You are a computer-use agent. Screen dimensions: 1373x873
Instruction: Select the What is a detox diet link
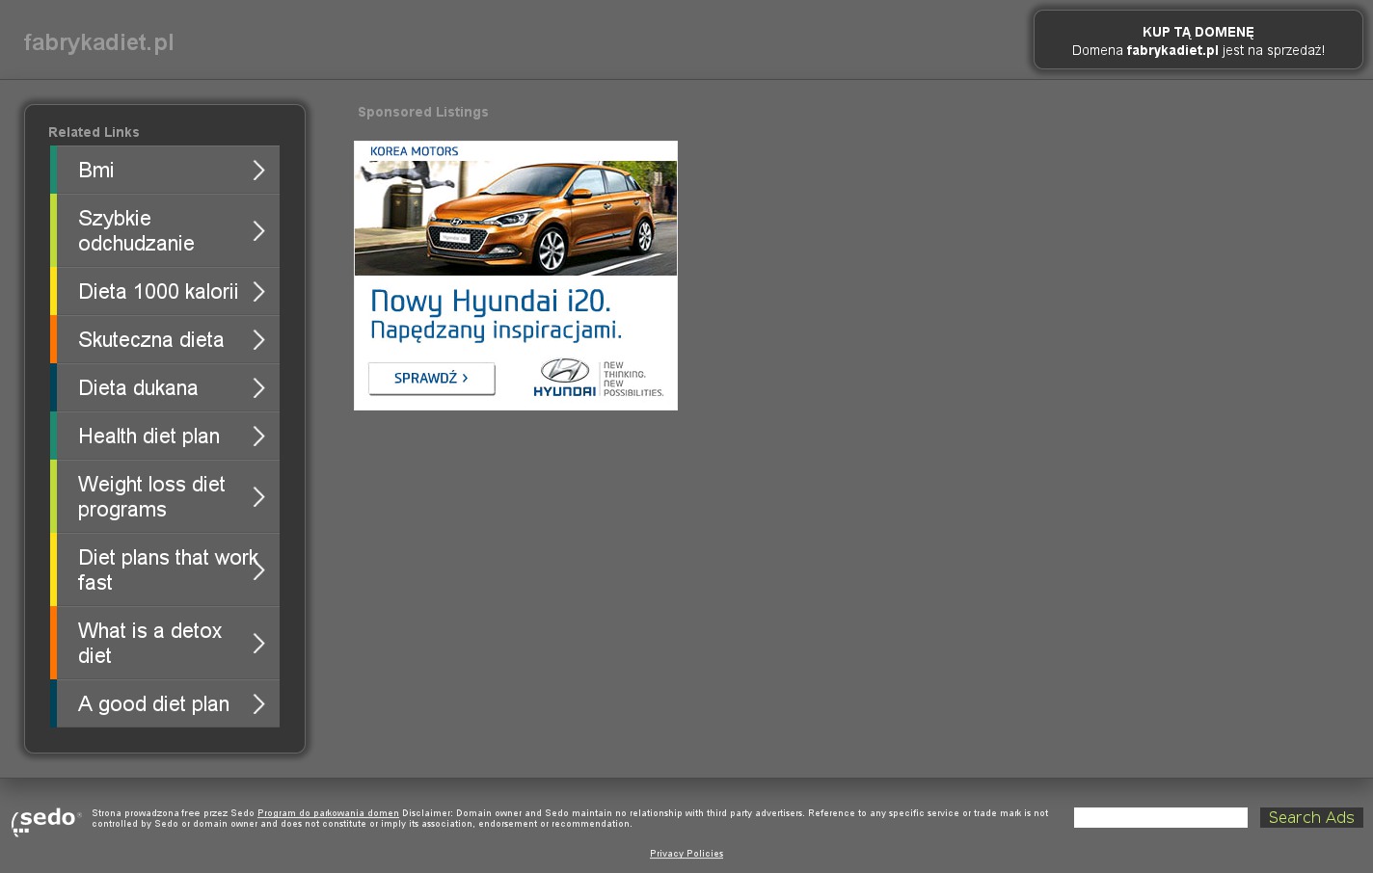(x=149, y=644)
